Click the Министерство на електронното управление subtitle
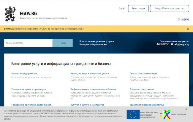The height and width of the screenshot is (122, 193). (x=43, y=18)
